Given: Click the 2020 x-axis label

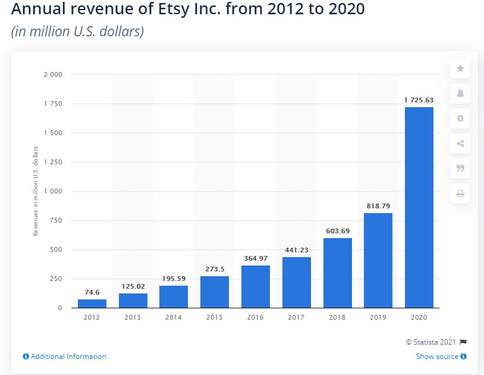Looking at the screenshot, I should (419, 317).
